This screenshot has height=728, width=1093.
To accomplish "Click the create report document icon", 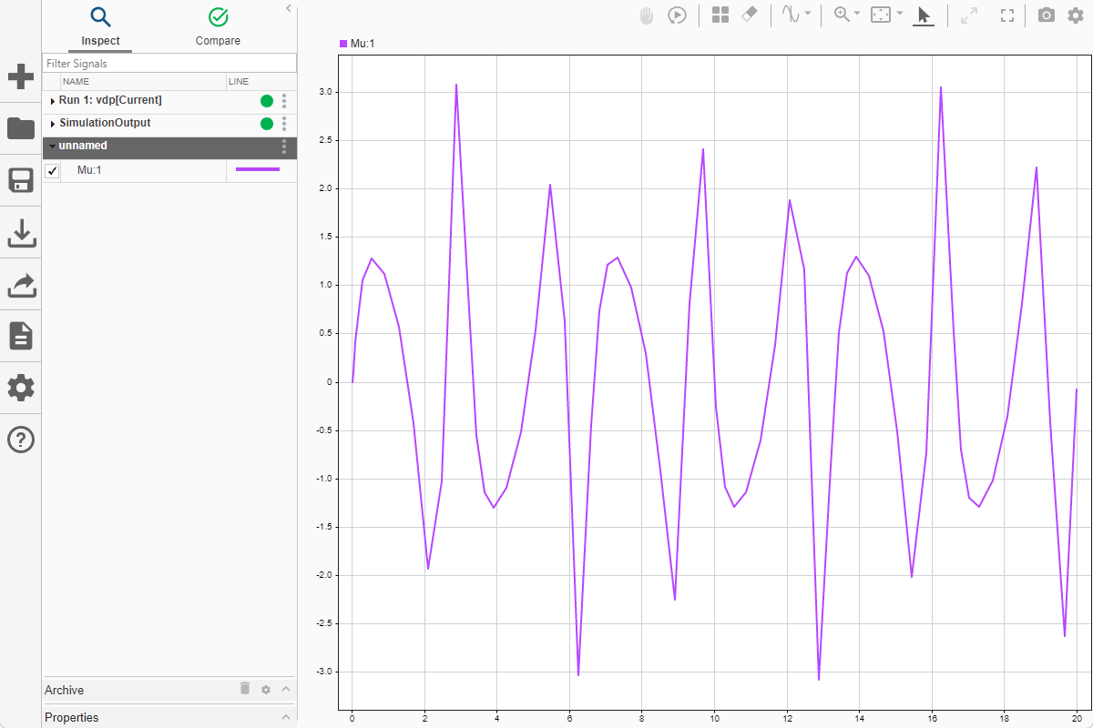I will tap(20, 336).
